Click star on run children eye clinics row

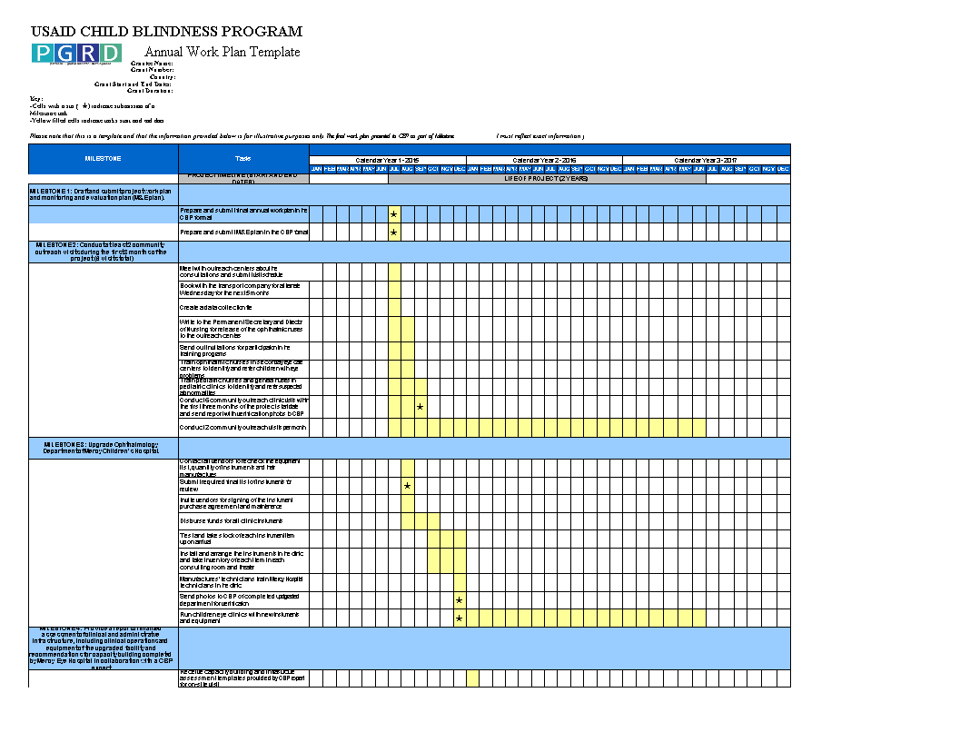pos(460,618)
